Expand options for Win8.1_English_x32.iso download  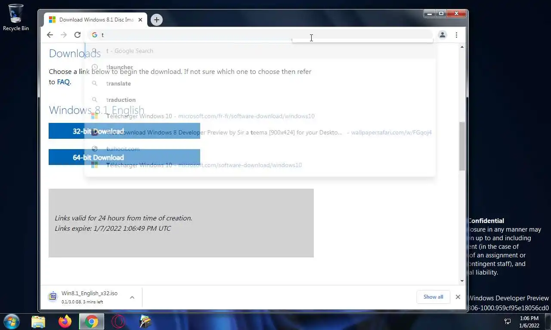click(x=132, y=297)
